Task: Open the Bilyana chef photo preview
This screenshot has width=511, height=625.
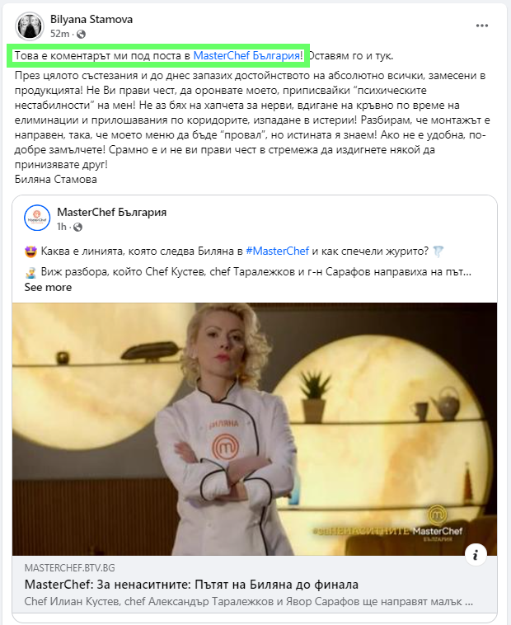Action: tap(255, 429)
